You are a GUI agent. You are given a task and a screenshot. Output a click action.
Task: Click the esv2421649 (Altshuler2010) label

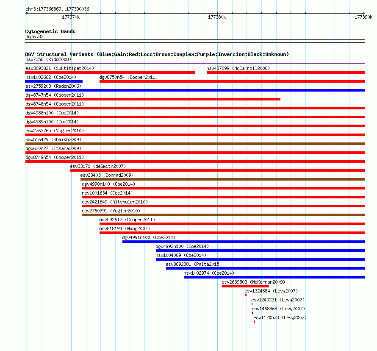(115, 202)
